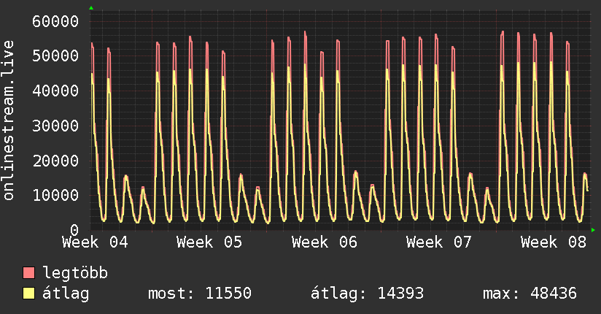Click the 'onlinestream.live' vertical axis title
Viewport: 601px width, 314px height.
coord(9,120)
